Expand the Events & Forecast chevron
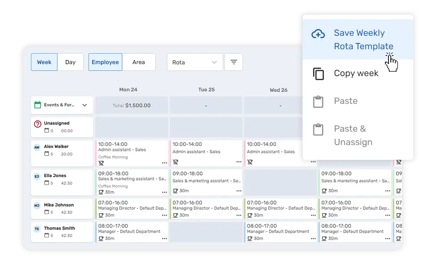 [85, 105]
